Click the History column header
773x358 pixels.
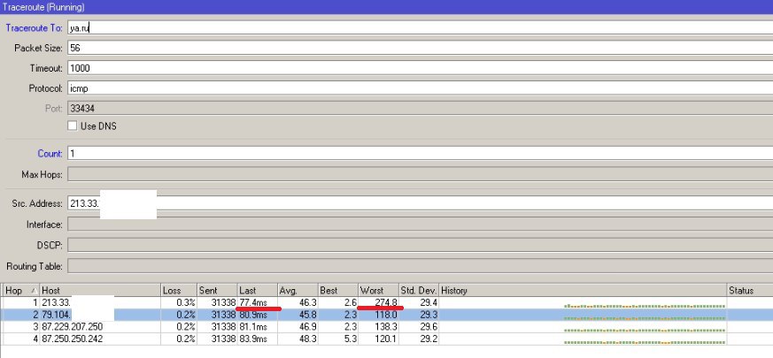pyautogui.click(x=584, y=290)
